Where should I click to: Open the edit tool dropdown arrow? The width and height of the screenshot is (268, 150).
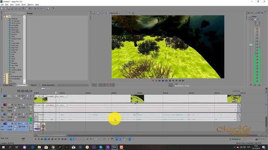point(73,139)
